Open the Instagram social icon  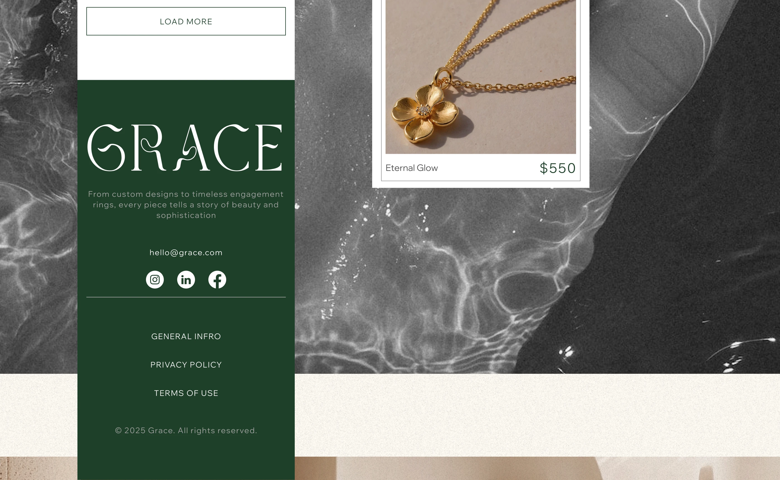[x=155, y=280]
